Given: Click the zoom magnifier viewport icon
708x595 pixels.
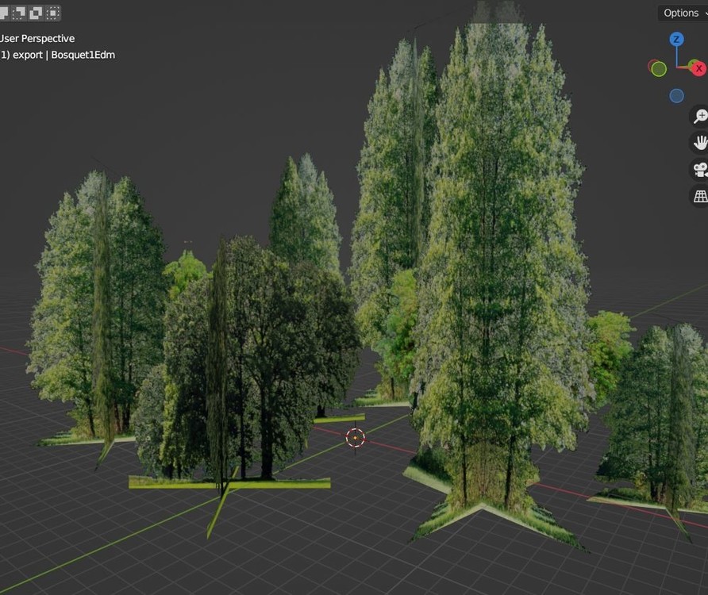Looking at the screenshot, I should click(x=700, y=117).
